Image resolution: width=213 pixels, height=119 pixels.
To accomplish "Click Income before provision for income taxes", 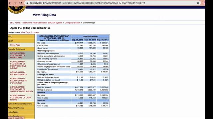I will (54, 67).
